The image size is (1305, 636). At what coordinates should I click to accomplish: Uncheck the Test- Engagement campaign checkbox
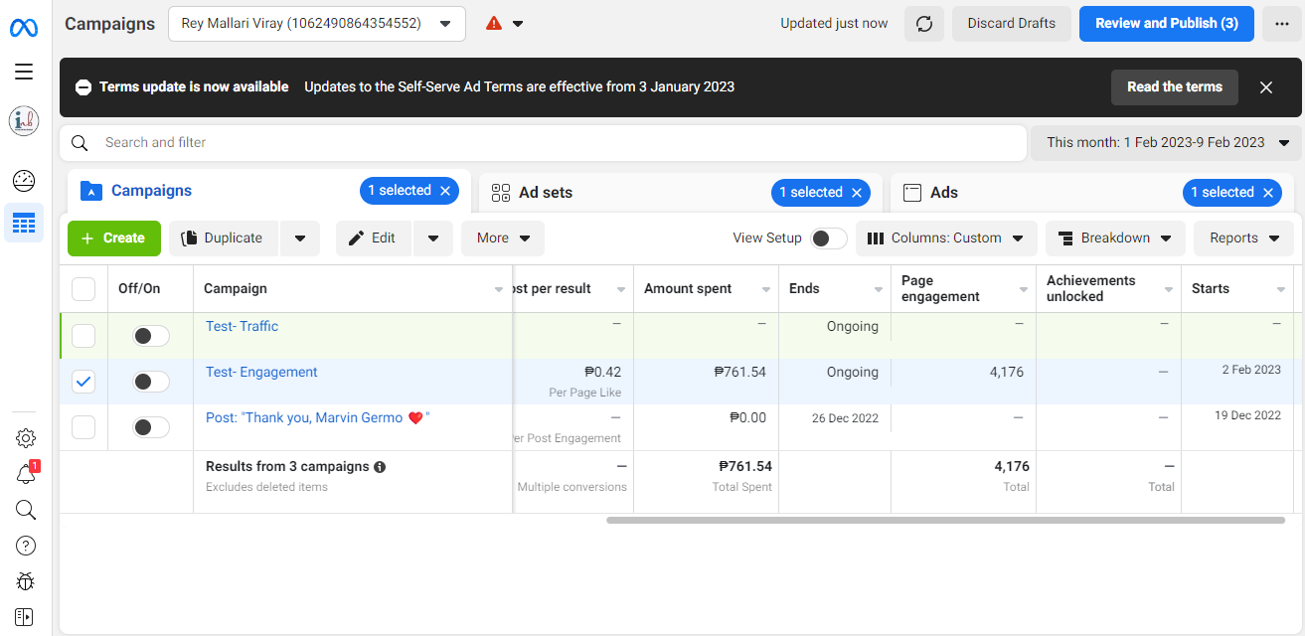[x=83, y=382]
